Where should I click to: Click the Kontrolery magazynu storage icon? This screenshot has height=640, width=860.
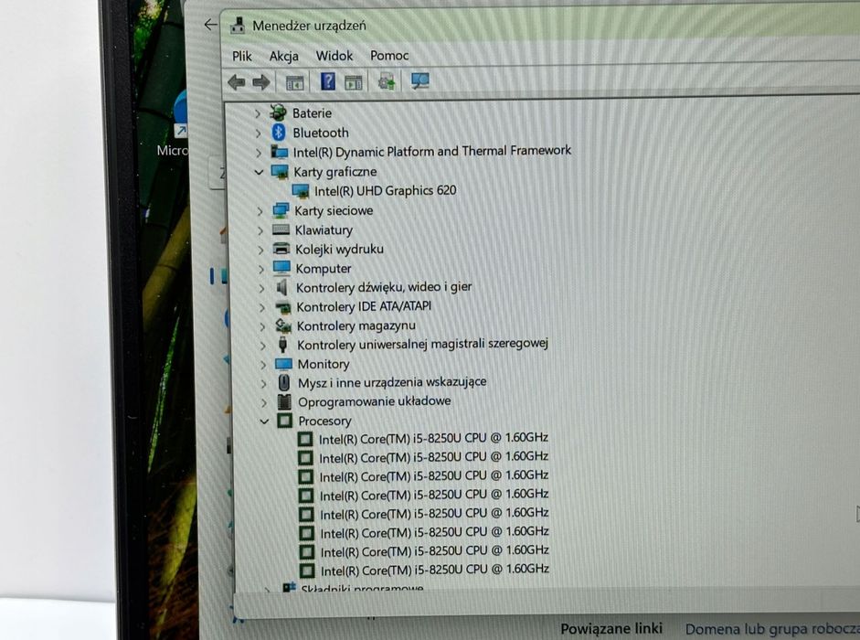coord(283,325)
